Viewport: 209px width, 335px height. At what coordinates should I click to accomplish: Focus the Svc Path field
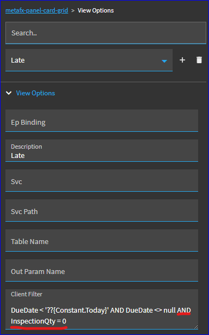[102, 210]
